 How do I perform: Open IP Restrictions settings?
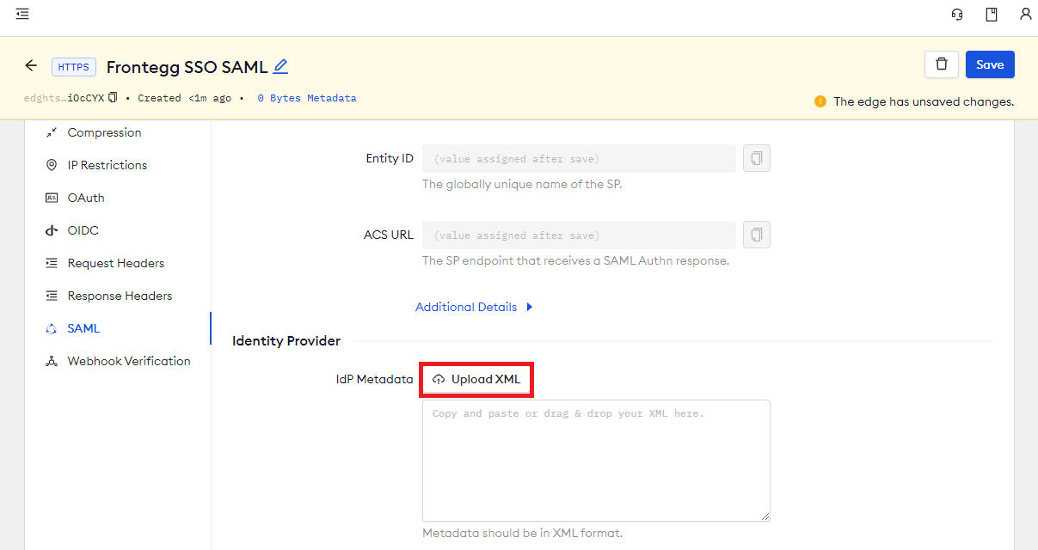click(107, 164)
